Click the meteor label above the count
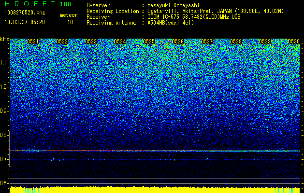The height and width of the screenshot is (193, 304). point(69,15)
